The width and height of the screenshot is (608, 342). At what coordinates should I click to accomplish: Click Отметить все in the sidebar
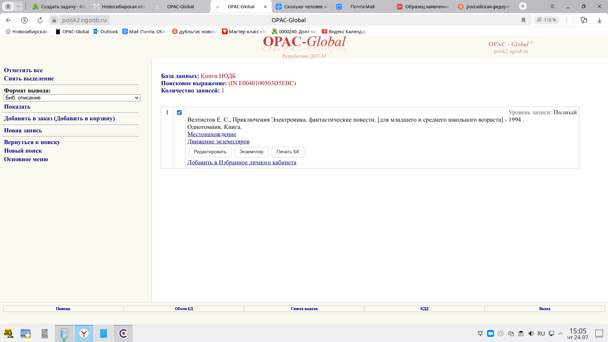pos(23,70)
